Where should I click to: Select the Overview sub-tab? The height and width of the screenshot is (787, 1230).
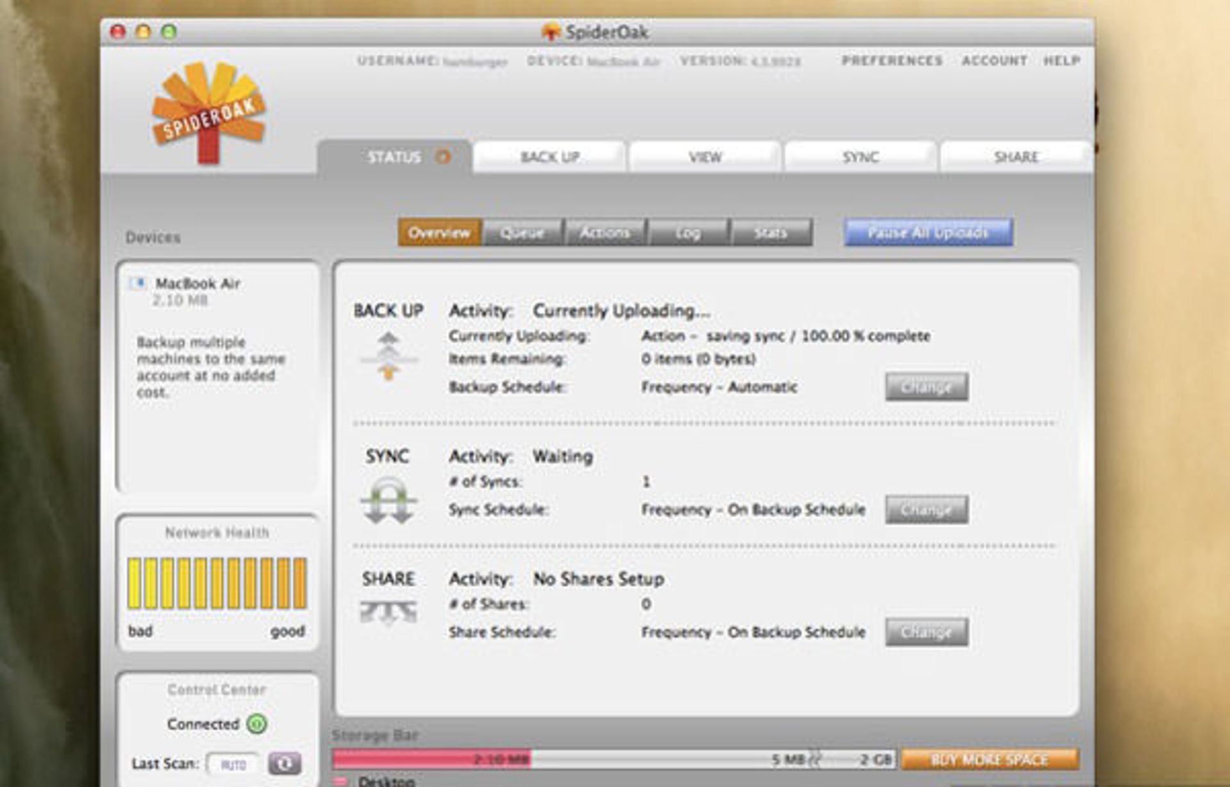point(439,232)
